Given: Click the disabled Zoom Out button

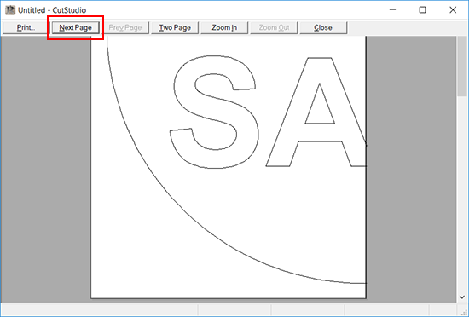Looking at the screenshot, I should pyautogui.click(x=274, y=28).
